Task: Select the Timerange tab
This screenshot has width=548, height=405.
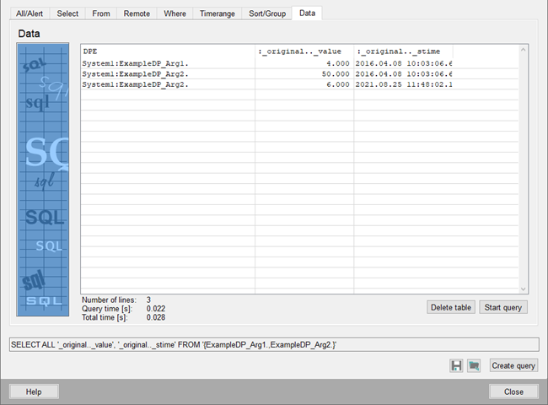Action: tap(218, 13)
